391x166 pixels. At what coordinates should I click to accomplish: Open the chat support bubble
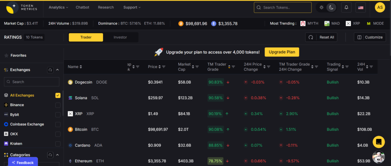point(378,142)
